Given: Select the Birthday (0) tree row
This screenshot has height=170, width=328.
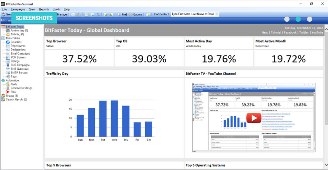Looking at the screenshot, I should point(17,34).
